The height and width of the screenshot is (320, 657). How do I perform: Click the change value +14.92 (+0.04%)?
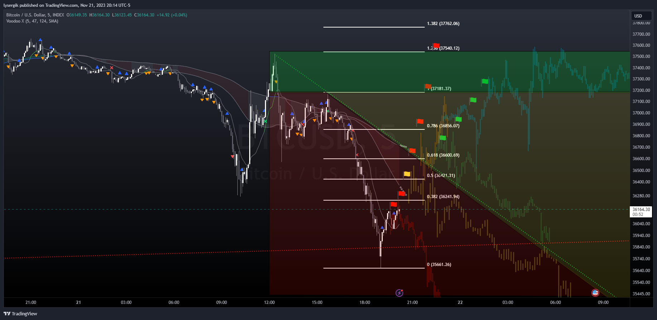(x=172, y=15)
